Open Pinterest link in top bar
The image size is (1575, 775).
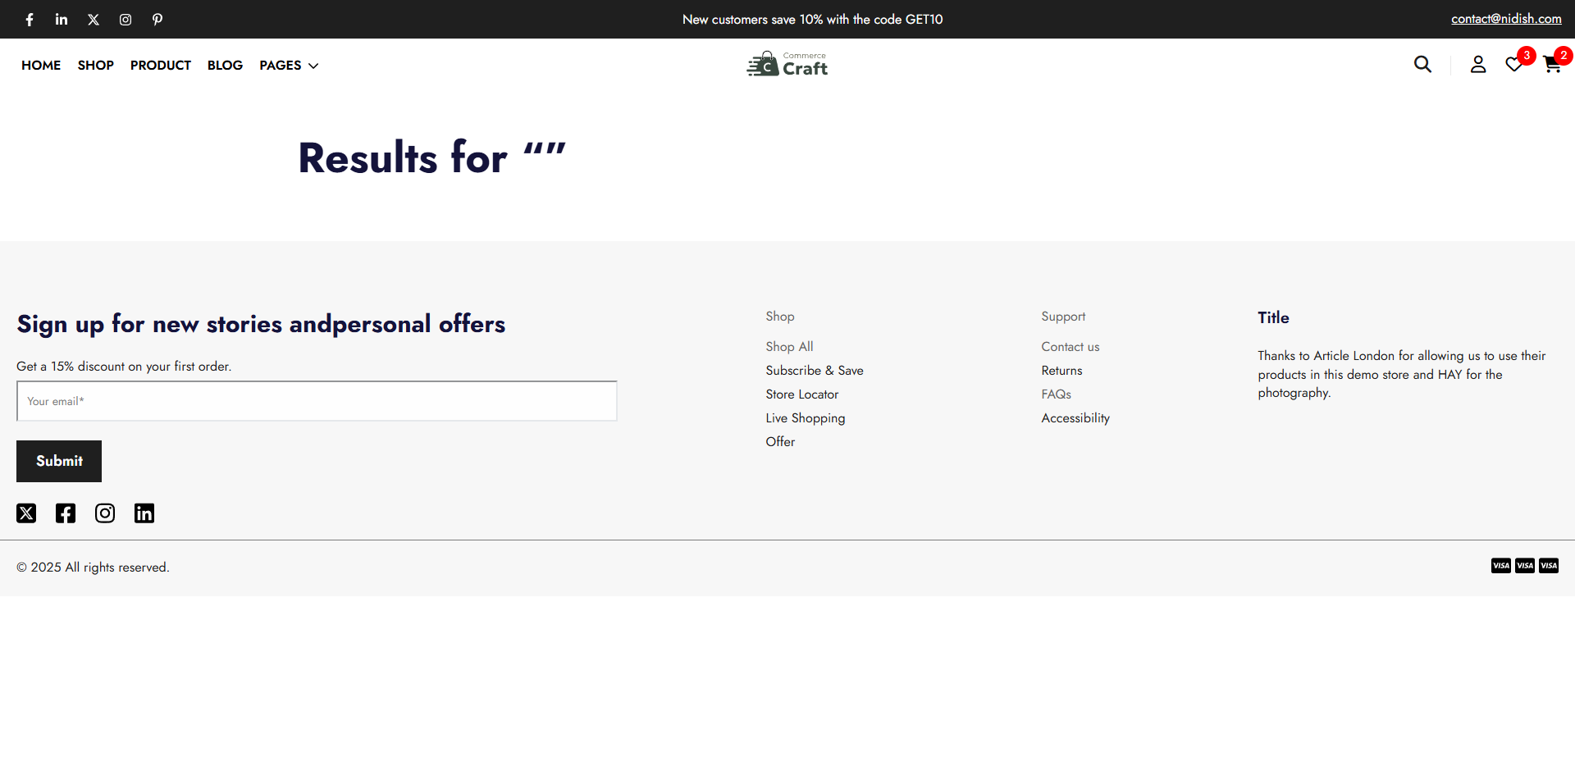click(157, 20)
